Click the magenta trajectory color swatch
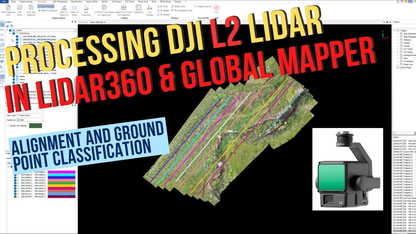 [x=62, y=172]
